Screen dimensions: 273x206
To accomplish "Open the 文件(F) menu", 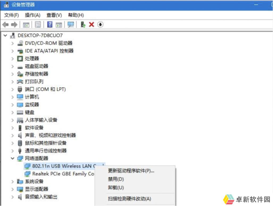I will 11,15.
